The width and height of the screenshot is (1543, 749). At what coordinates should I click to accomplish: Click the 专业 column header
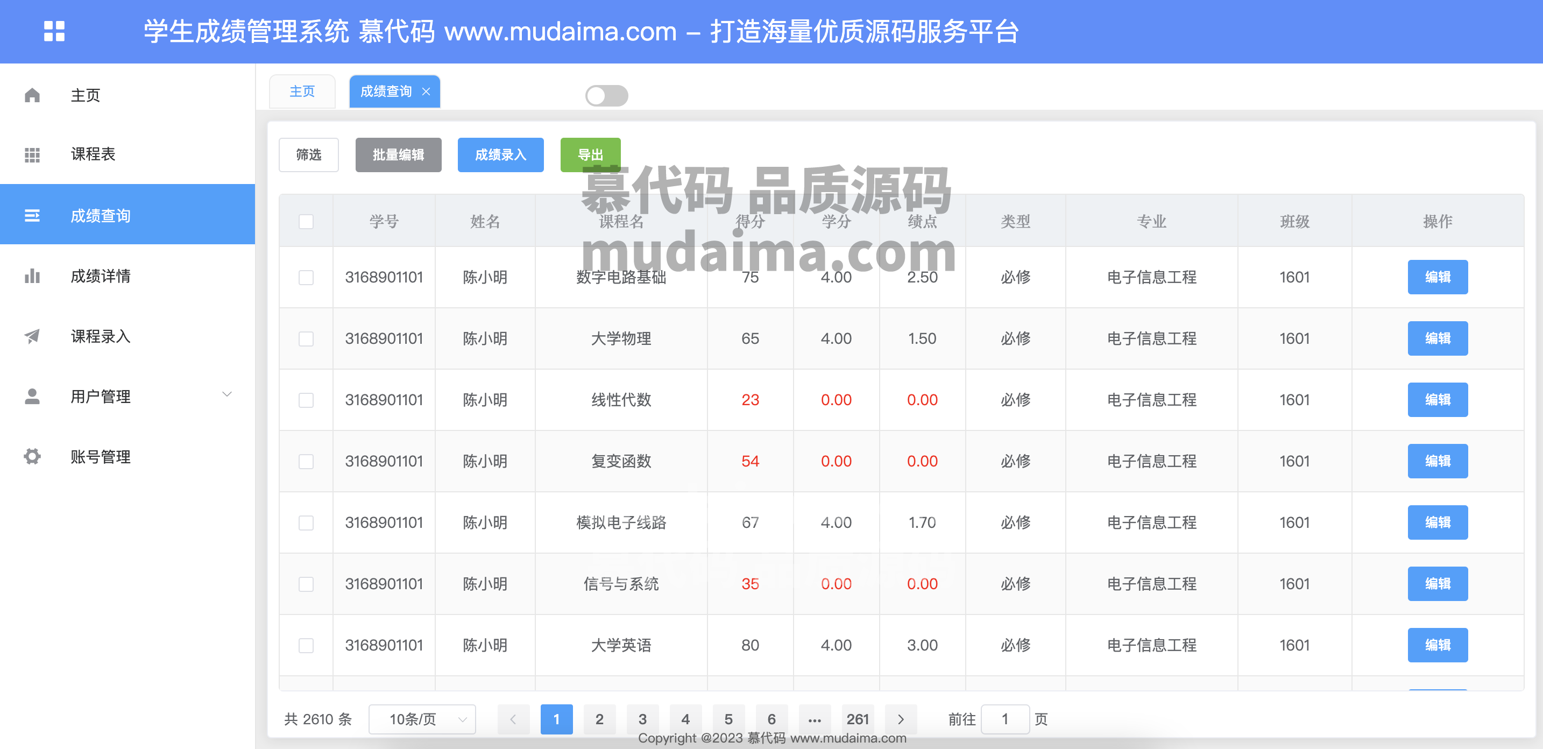(1152, 222)
